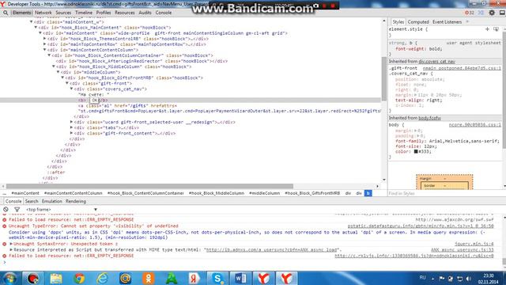
Task: Open Computed styles tab
Action: 418,22
